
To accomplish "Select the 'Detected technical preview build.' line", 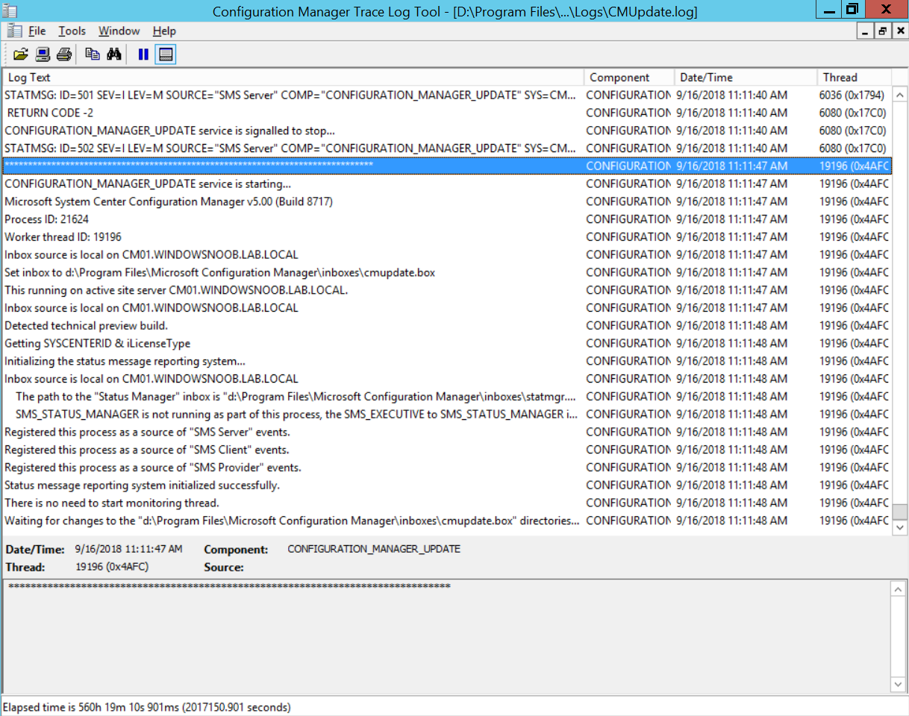I will pyautogui.click(x=447, y=325).
